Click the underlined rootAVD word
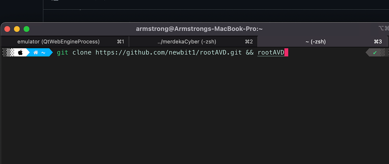The width and height of the screenshot is (389, 164). pyautogui.click(x=271, y=53)
